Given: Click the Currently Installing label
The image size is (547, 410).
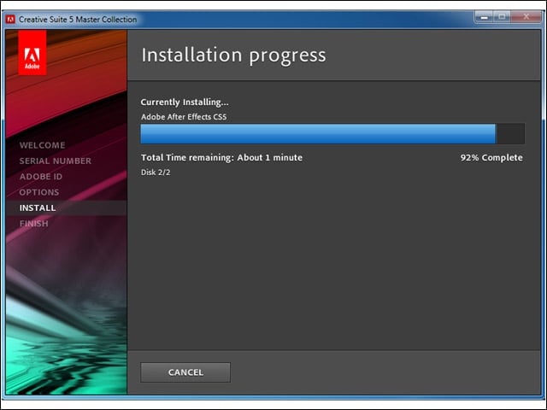Looking at the screenshot, I should point(185,102).
